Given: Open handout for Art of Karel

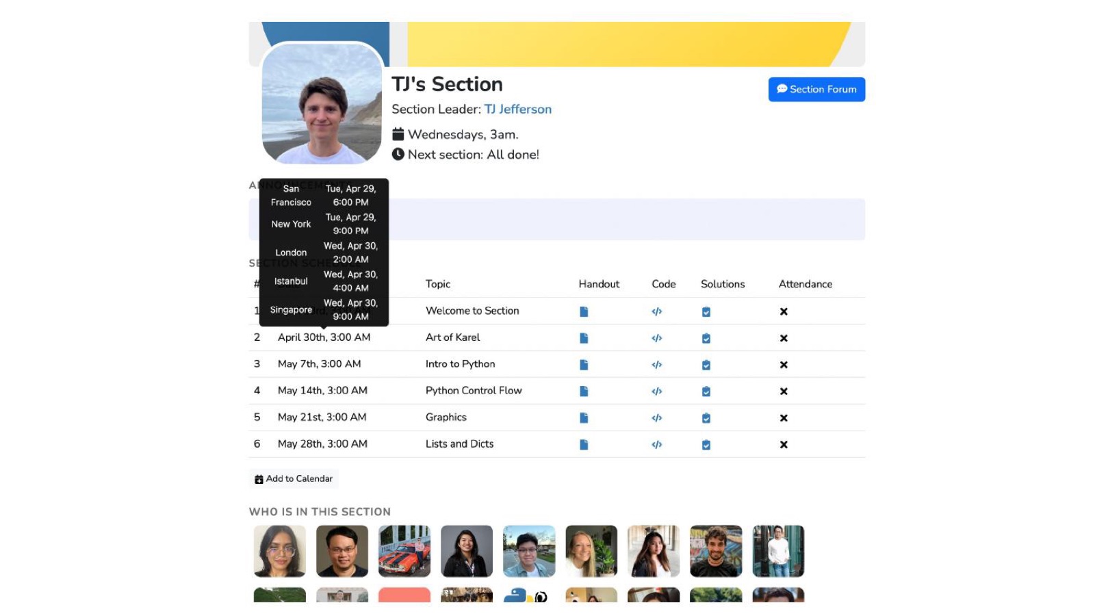Looking at the screenshot, I should tap(584, 338).
